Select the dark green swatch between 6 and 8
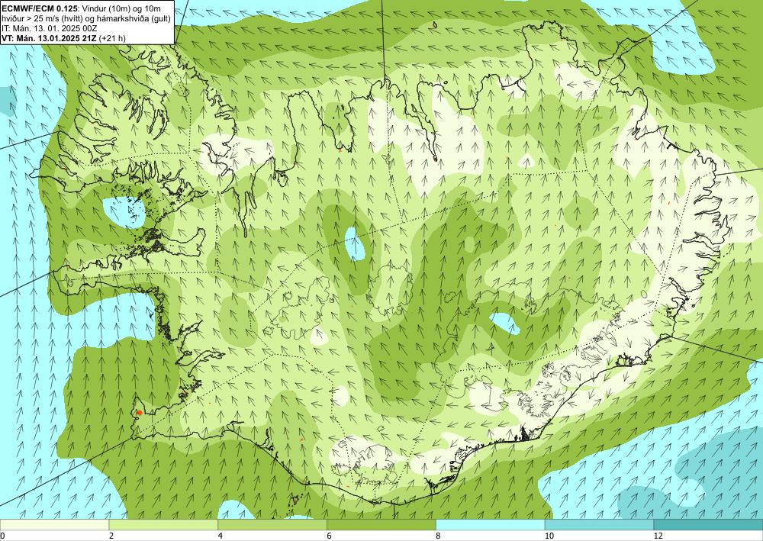This screenshot has height=541, width=763. coord(381,524)
